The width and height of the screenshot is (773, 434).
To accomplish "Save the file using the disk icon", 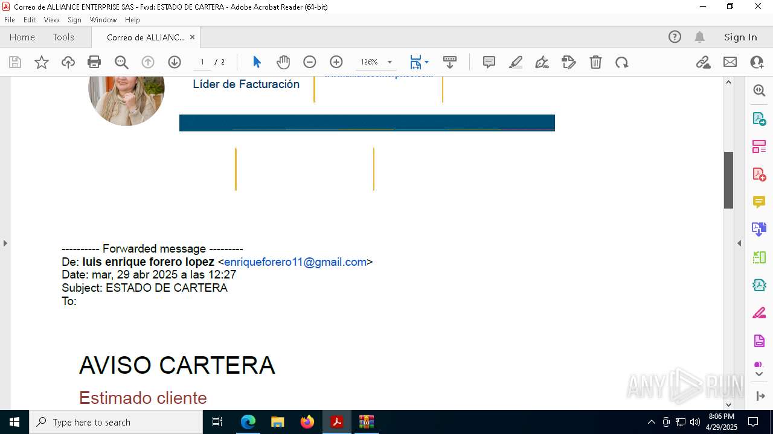I will [15, 62].
